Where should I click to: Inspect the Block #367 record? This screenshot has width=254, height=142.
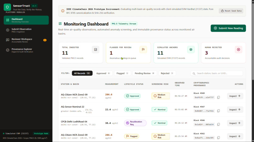(x=235, y=109)
